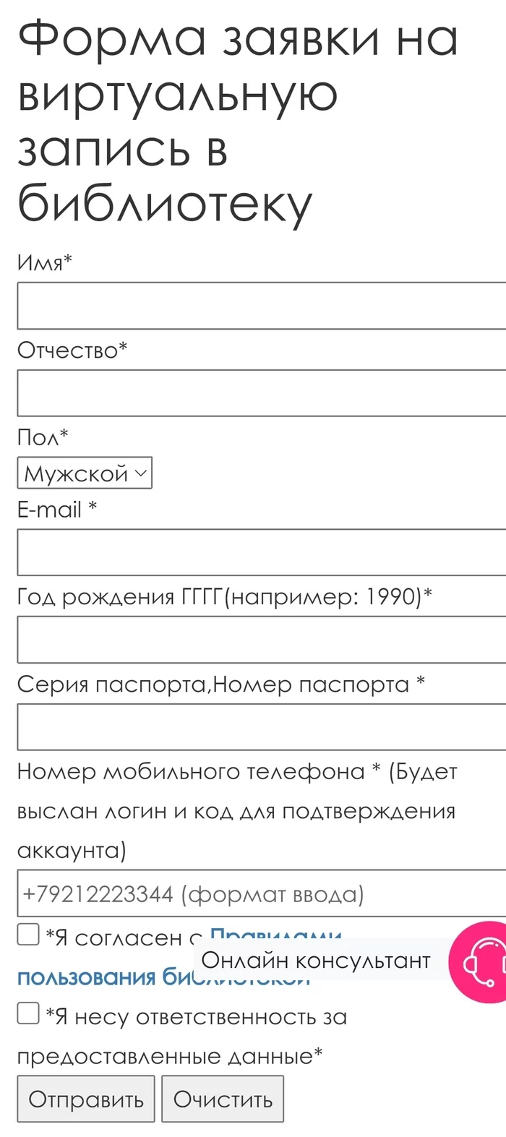Tick the "Я согласен" rules agreement checkbox
Viewport: 506px width, 1137px height.
pos(28,934)
